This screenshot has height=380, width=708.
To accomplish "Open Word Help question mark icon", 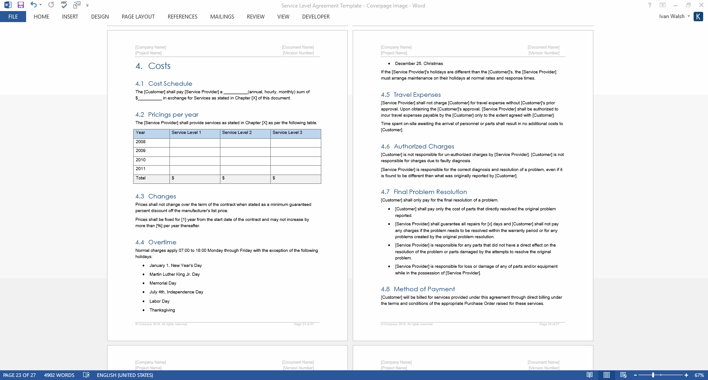I will click(650, 5).
